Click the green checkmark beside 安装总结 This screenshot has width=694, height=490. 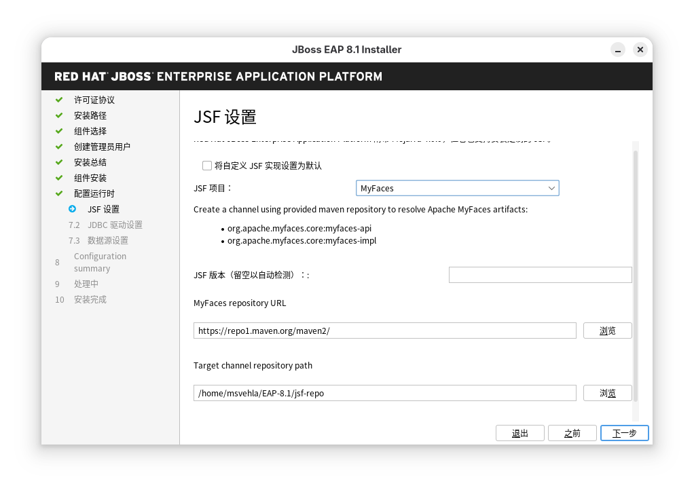click(59, 162)
